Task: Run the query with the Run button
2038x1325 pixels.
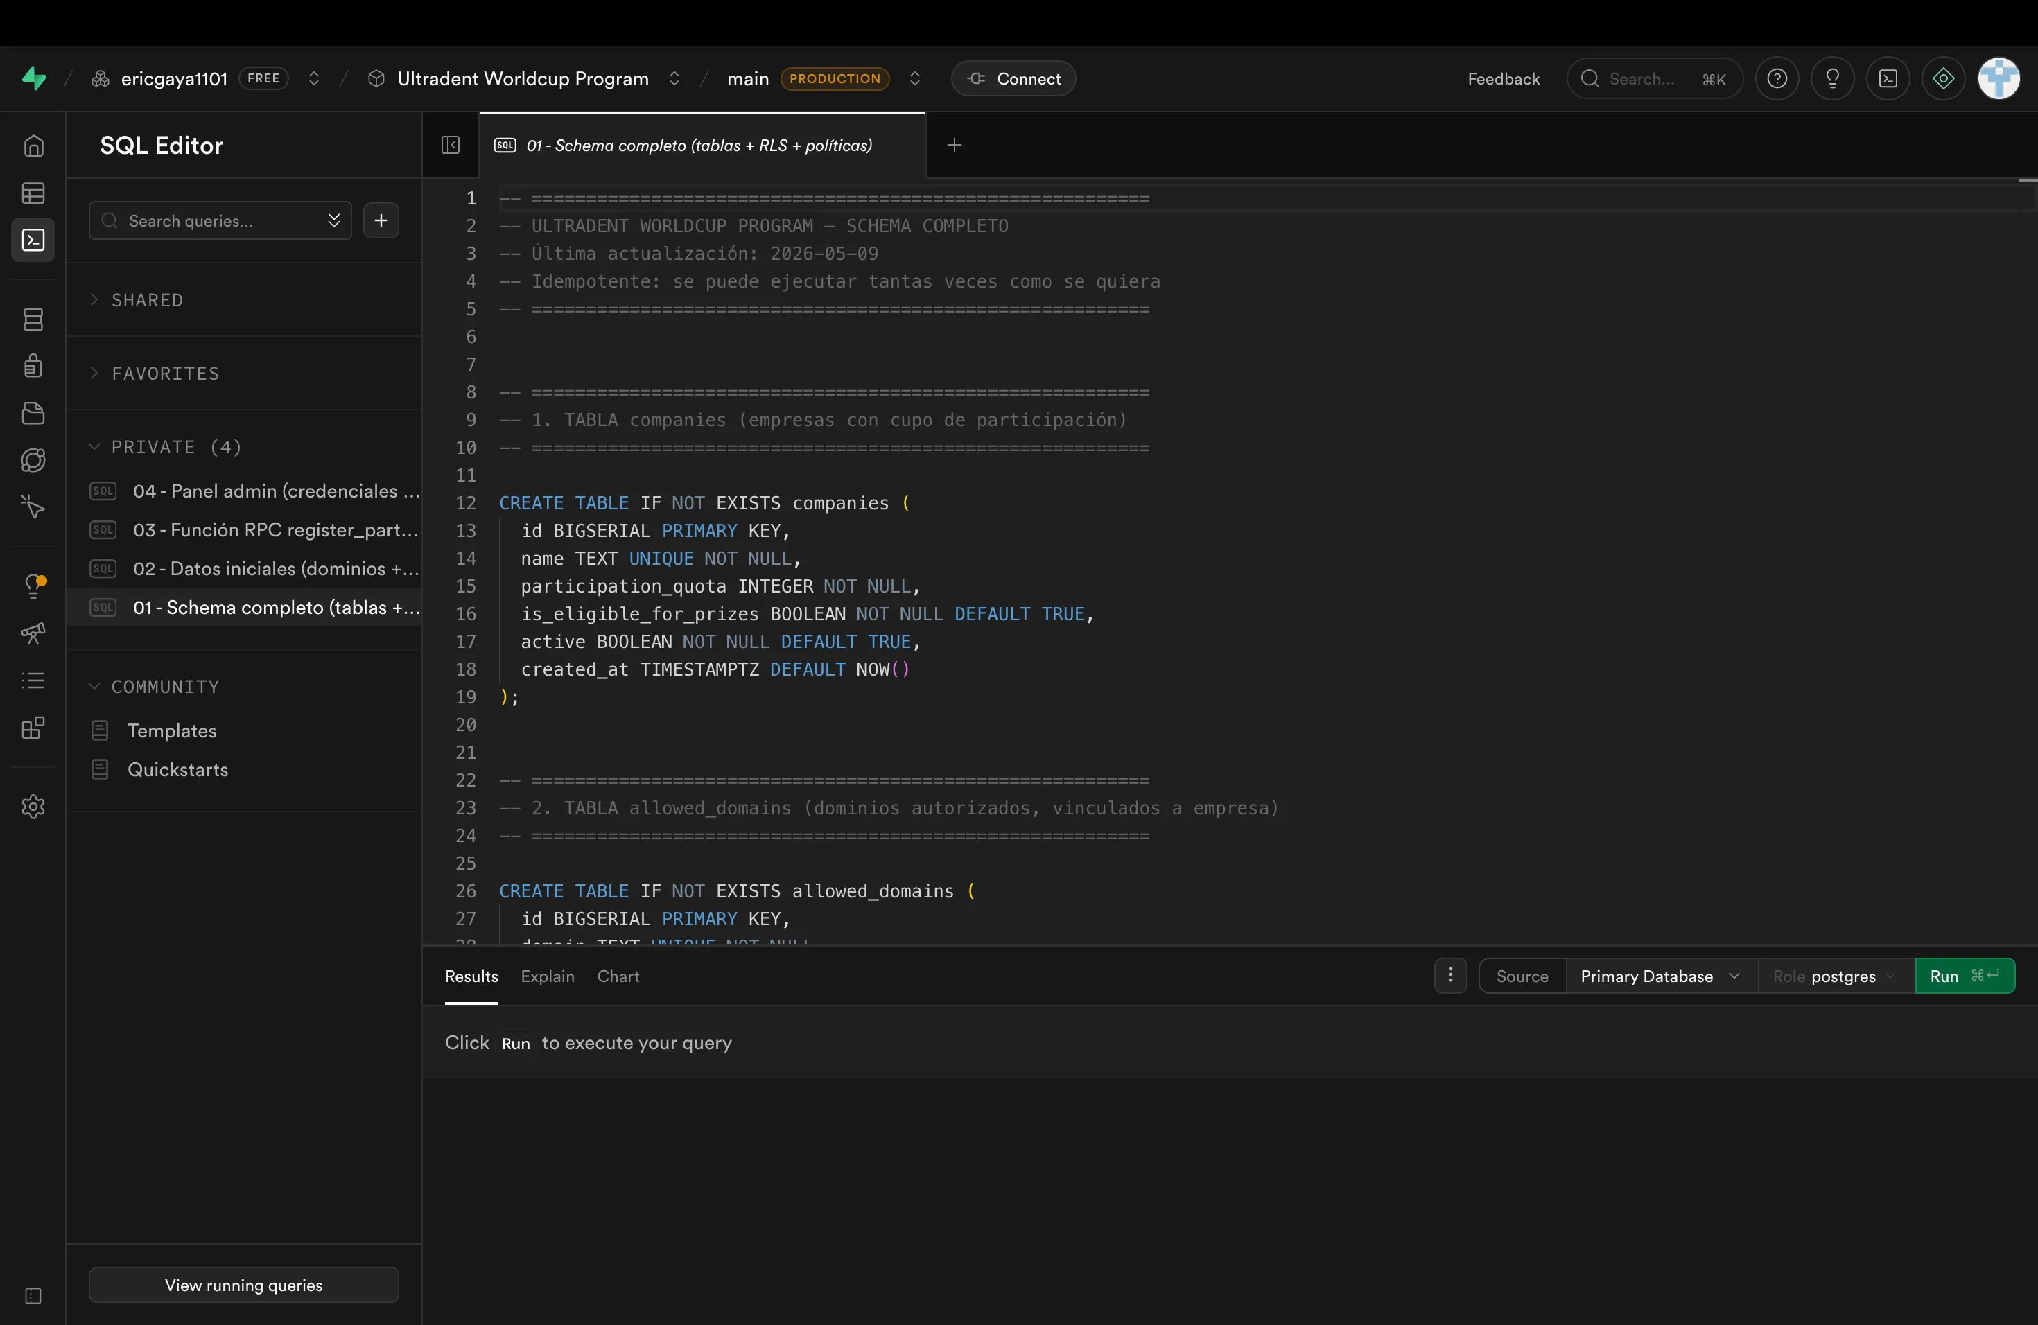Action: pos(1965,976)
